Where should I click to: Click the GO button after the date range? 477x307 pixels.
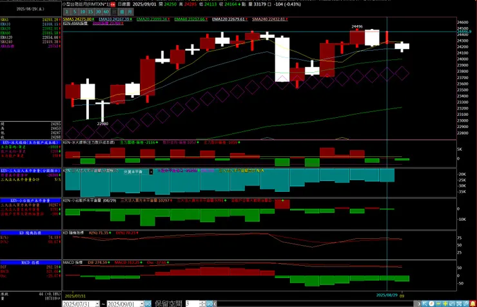pyautogui.click(x=148, y=304)
